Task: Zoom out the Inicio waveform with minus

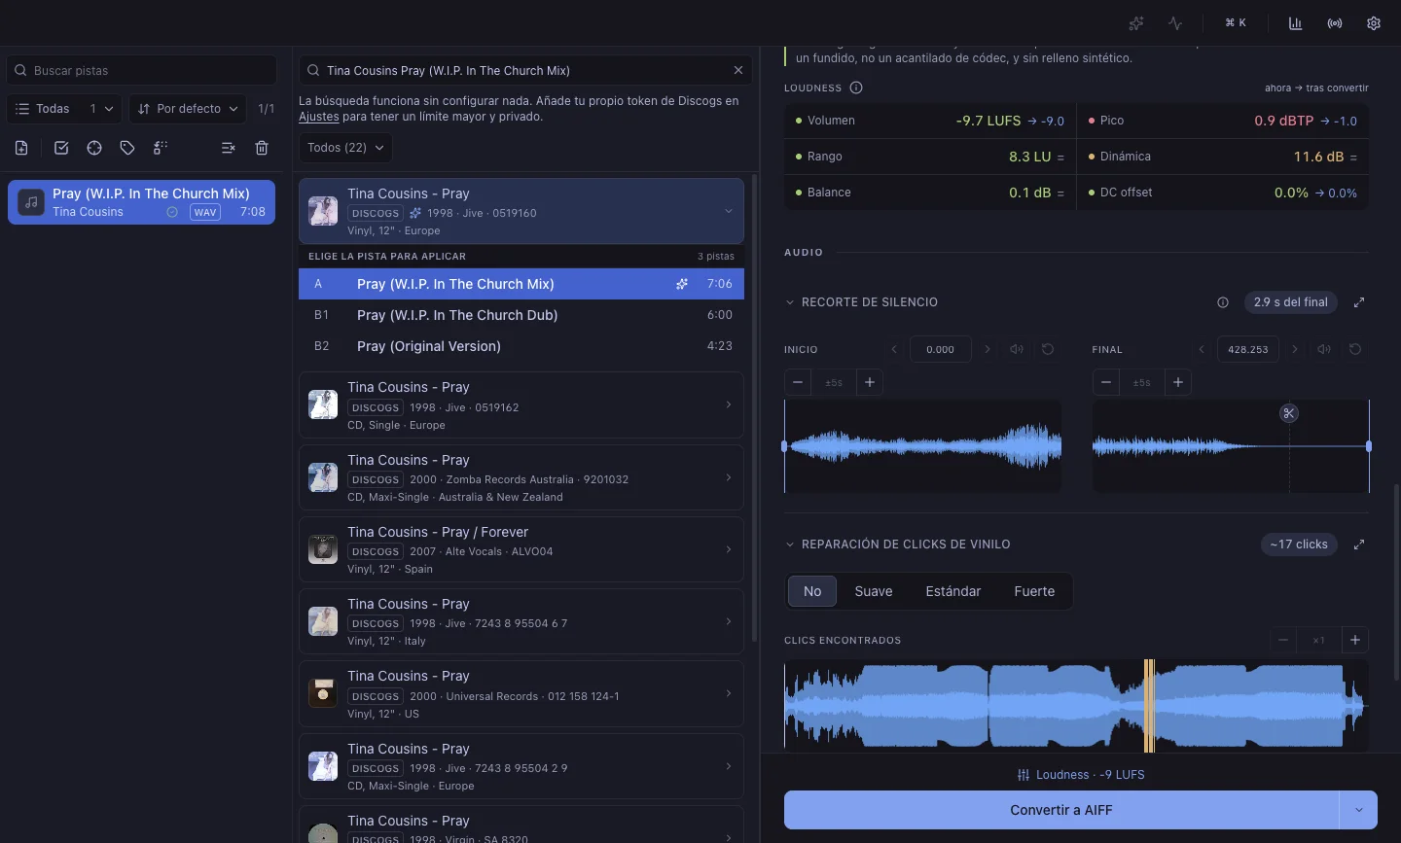Action: click(x=798, y=382)
